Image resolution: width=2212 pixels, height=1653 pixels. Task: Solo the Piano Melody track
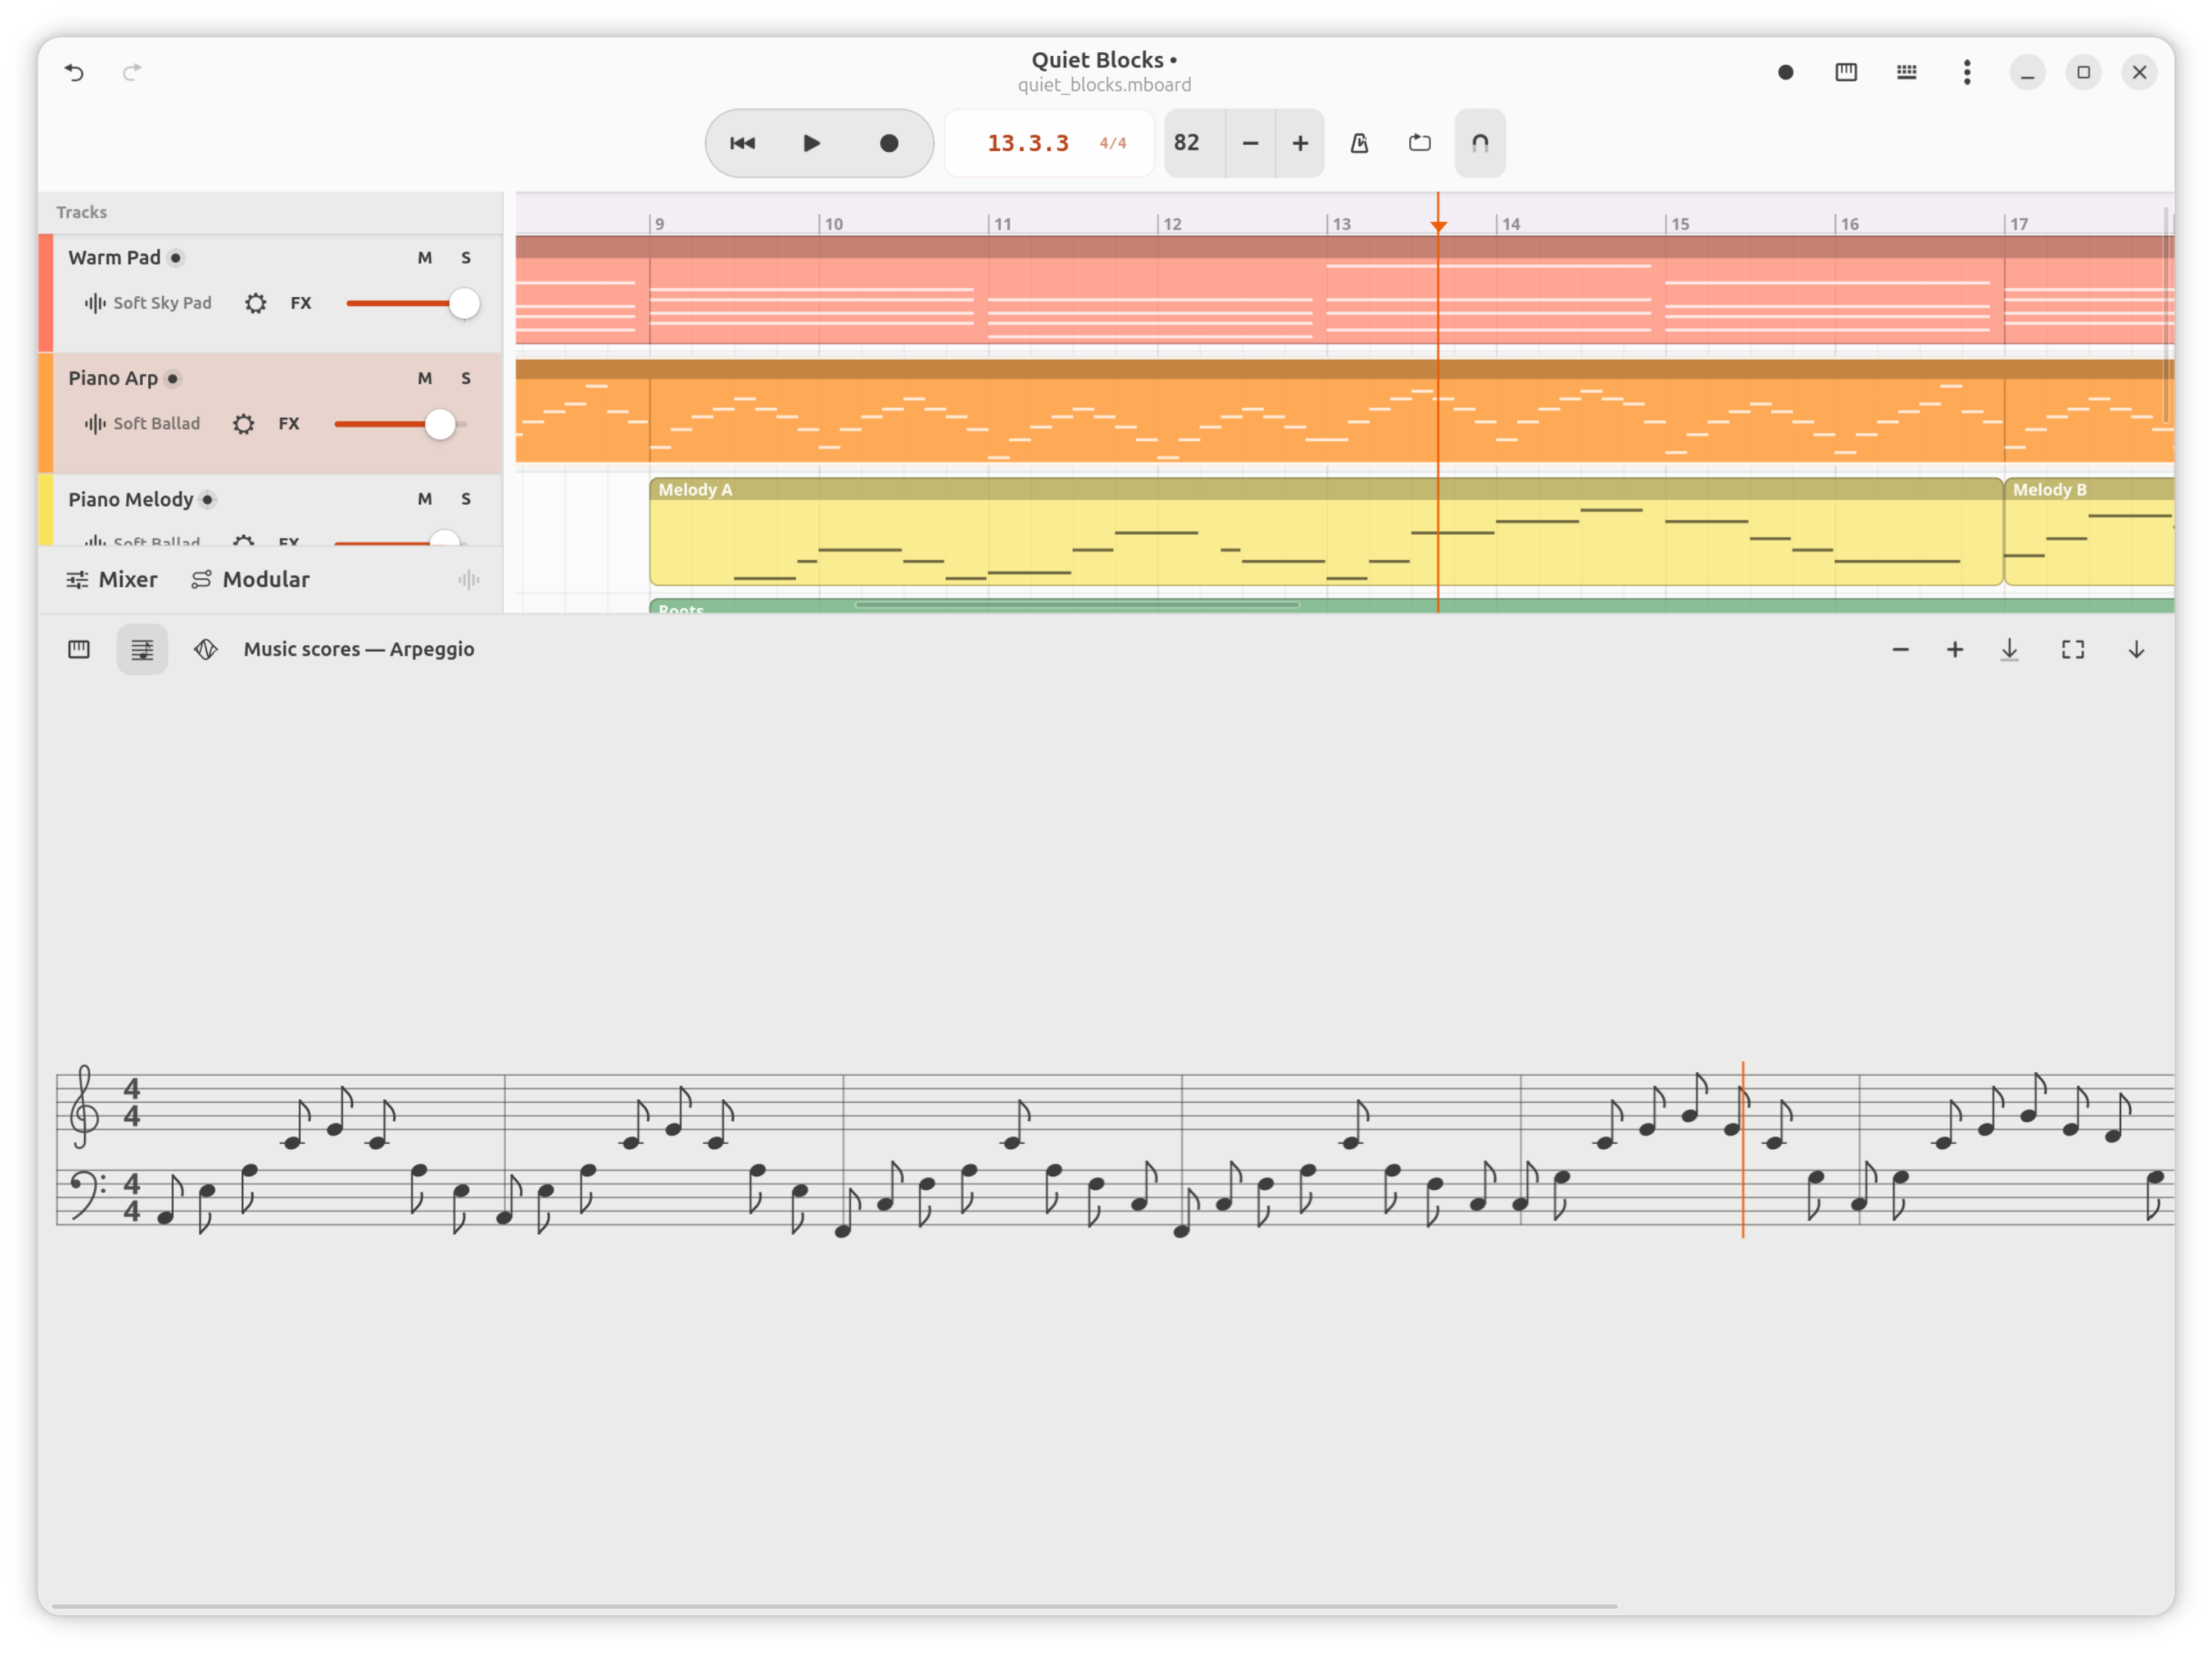(466, 499)
